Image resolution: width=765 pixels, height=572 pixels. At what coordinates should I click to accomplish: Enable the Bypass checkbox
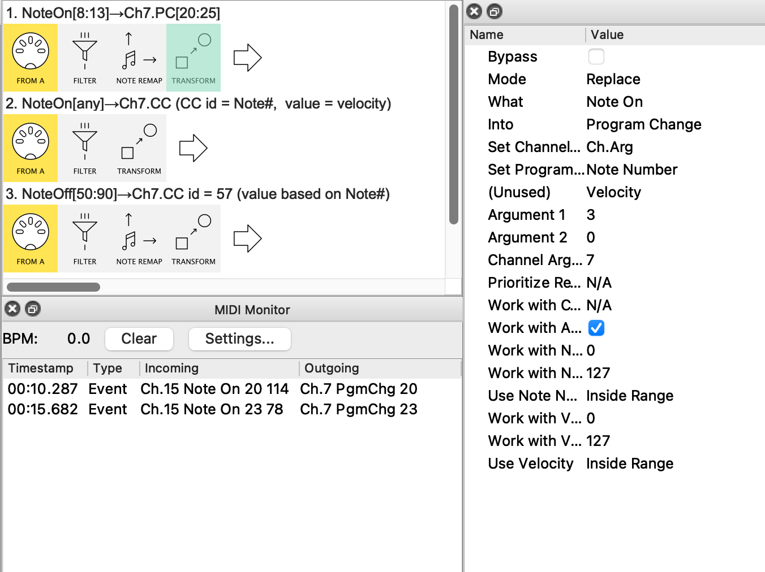596,57
